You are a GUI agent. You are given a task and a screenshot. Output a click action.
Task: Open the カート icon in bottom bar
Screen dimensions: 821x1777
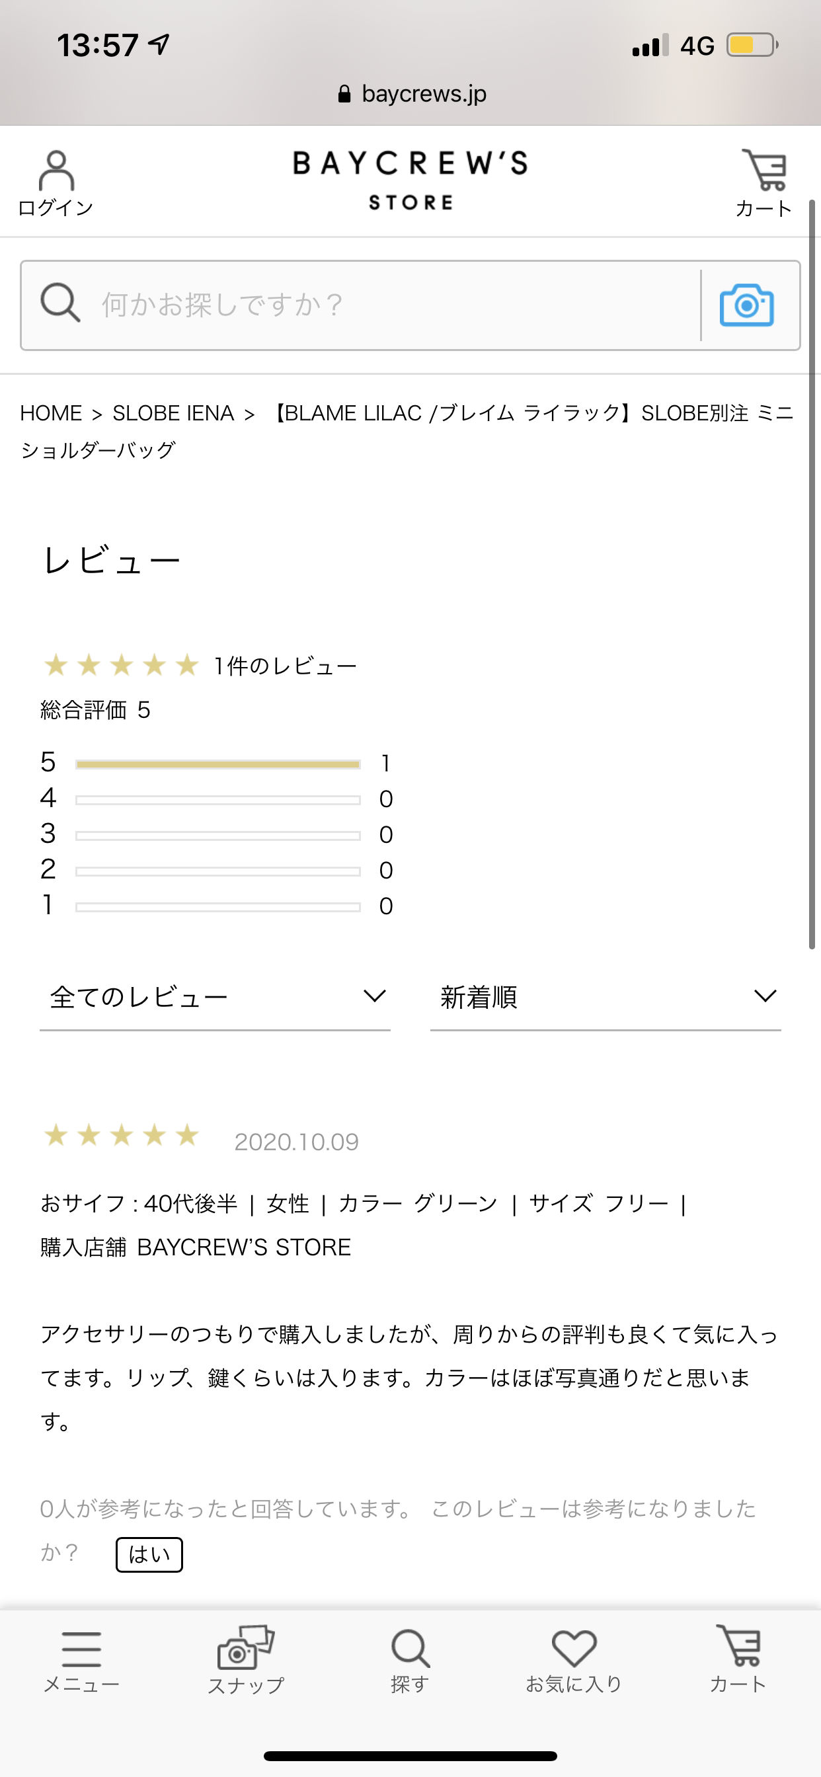[738, 1646]
